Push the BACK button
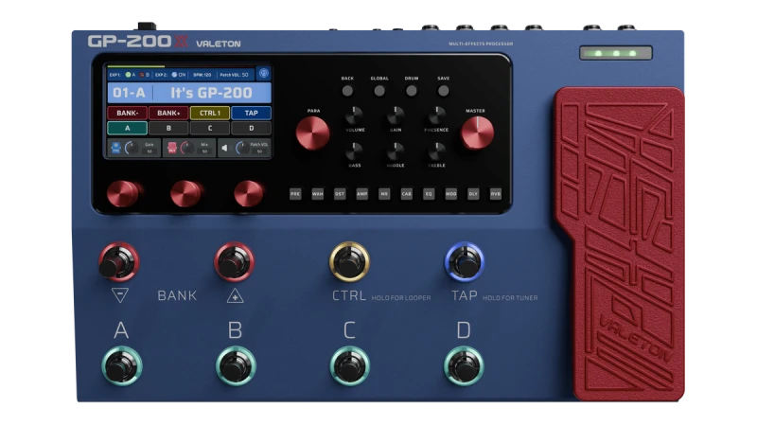 point(347,90)
